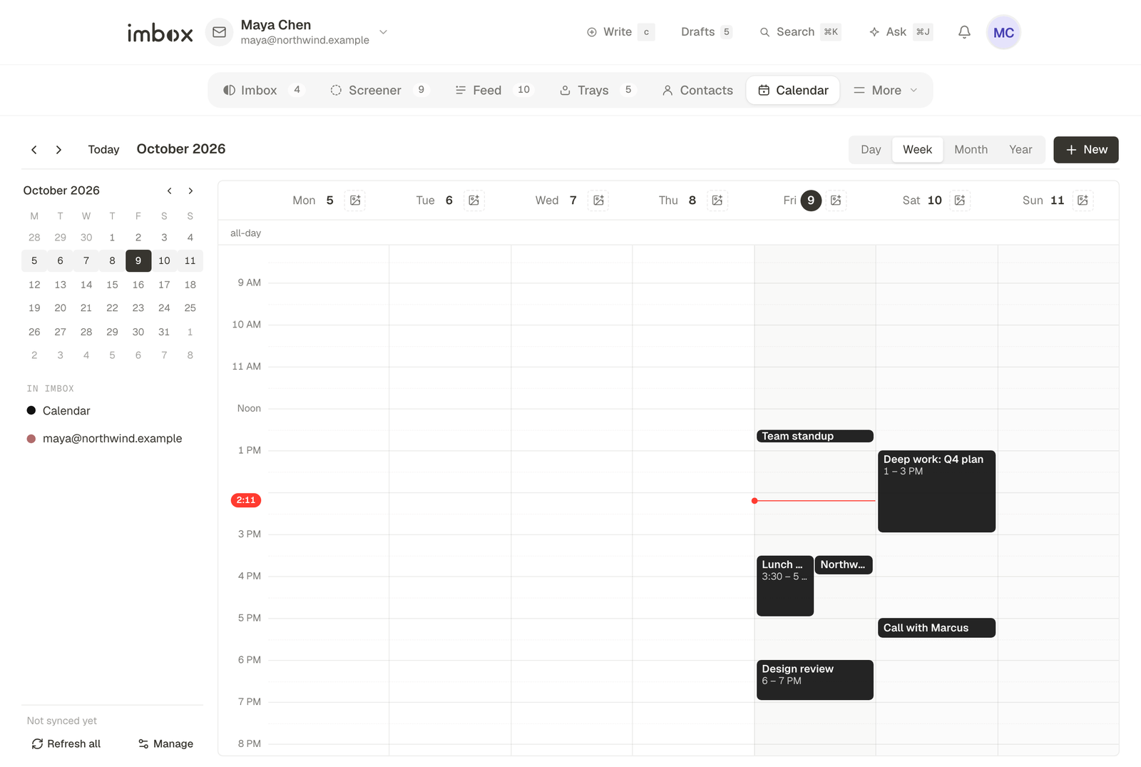
Task: Open the Feed tab
Action: coord(493,91)
